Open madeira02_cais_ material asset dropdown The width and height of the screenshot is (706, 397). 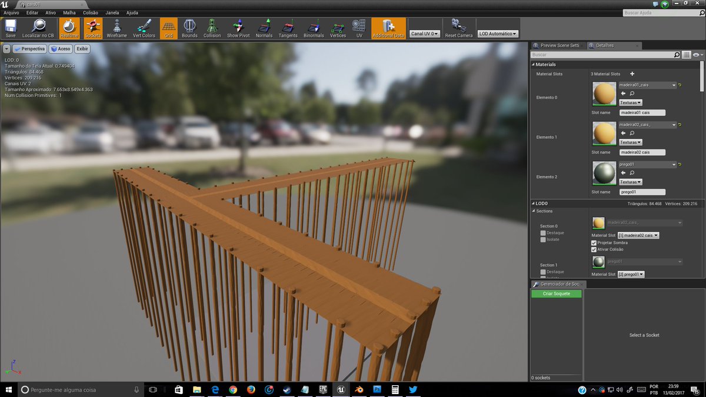click(x=648, y=125)
